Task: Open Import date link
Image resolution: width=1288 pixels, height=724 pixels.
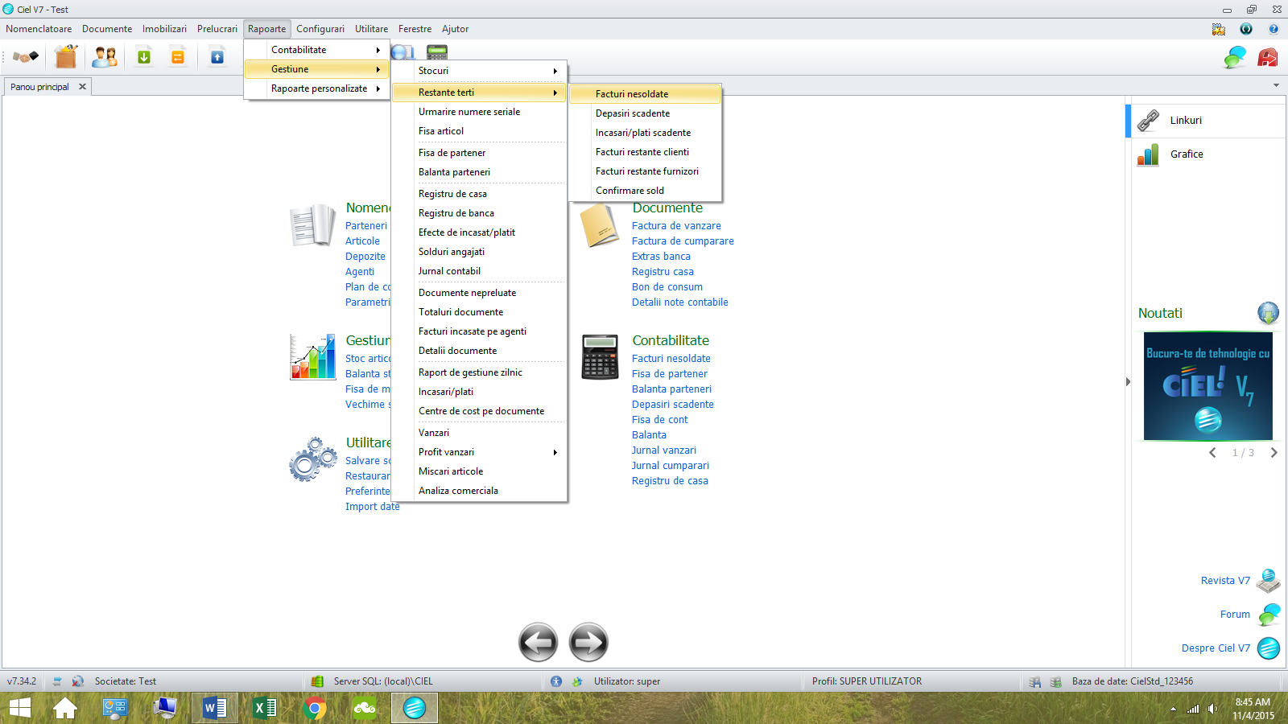Action: pos(372,507)
